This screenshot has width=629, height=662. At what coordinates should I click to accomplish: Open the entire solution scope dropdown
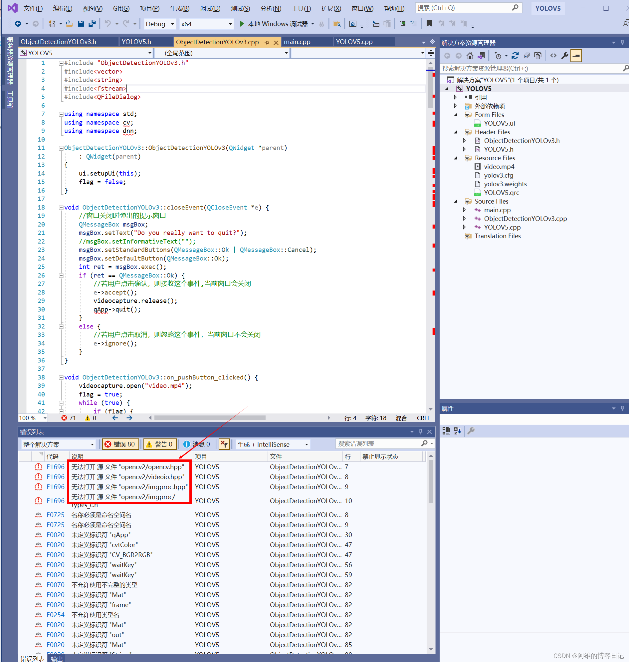point(58,444)
